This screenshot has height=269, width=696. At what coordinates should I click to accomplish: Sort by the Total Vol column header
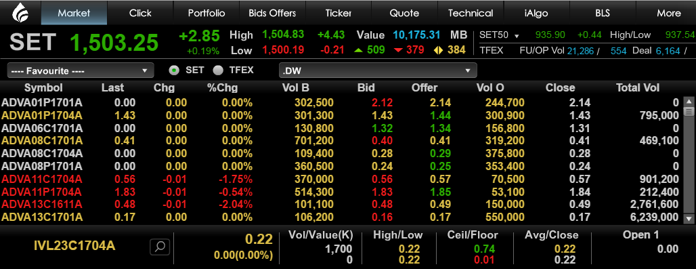point(638,88)
